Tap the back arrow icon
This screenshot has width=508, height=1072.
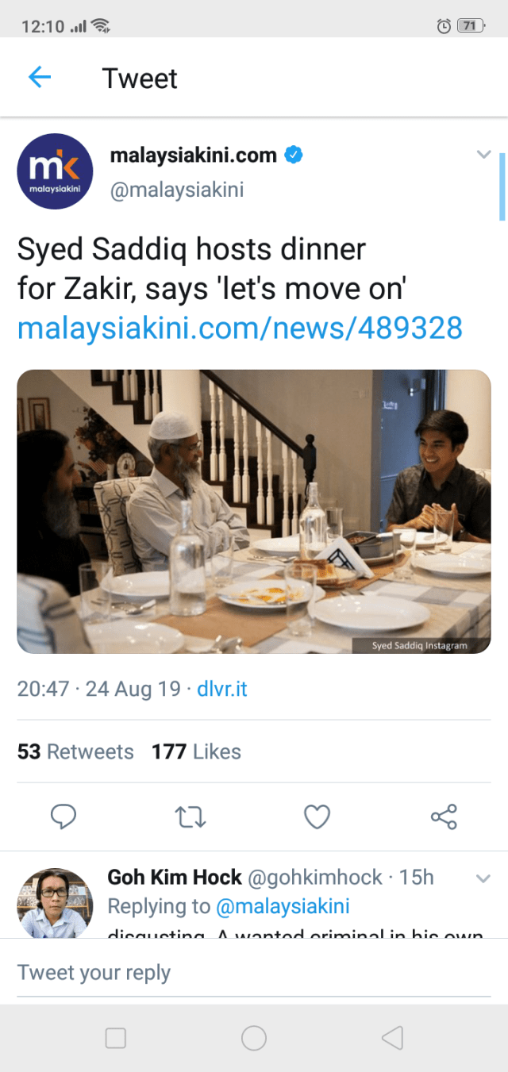pyautogui.click(x=40, y=77)
